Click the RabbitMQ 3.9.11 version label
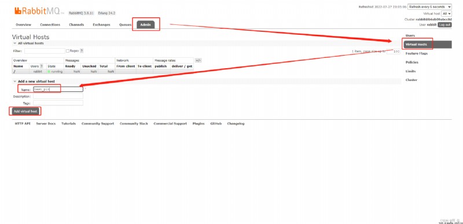The image size is (463, 224). [81, 13]
